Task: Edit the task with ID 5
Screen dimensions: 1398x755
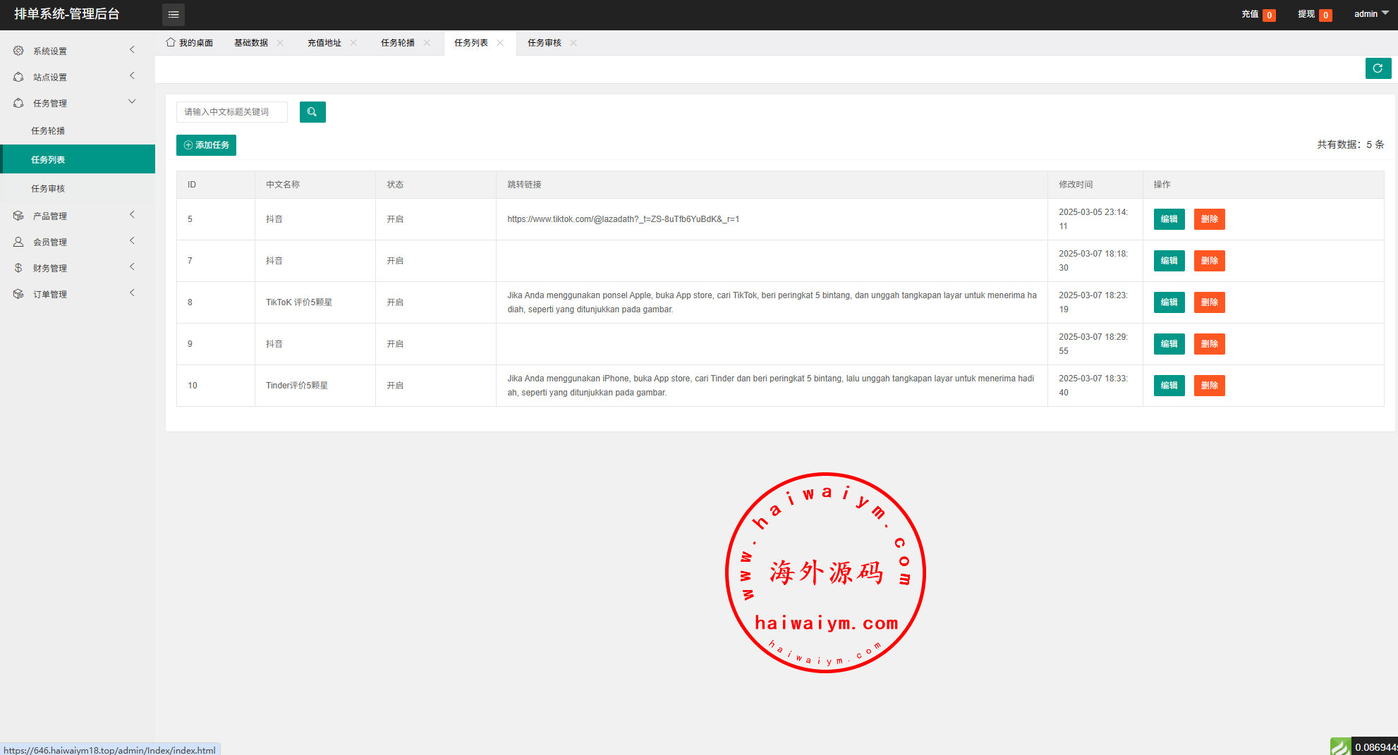Action: [1169, 219]
